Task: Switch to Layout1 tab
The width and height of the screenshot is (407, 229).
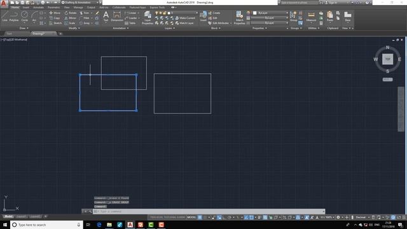Action: tap(22, 216)
